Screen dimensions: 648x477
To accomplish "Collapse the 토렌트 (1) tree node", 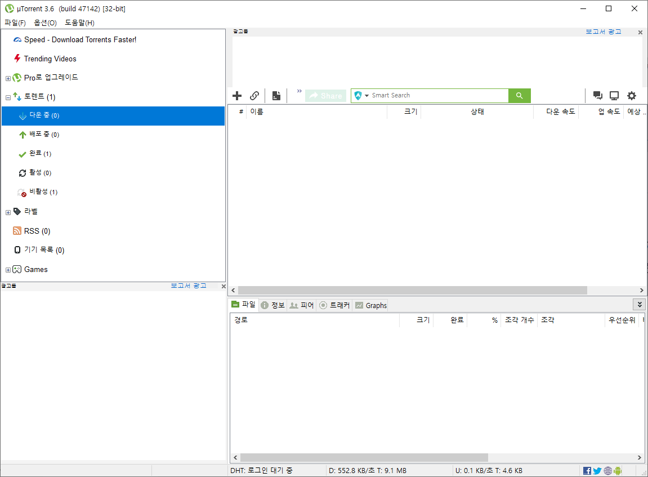I will [x=8, y=97].
